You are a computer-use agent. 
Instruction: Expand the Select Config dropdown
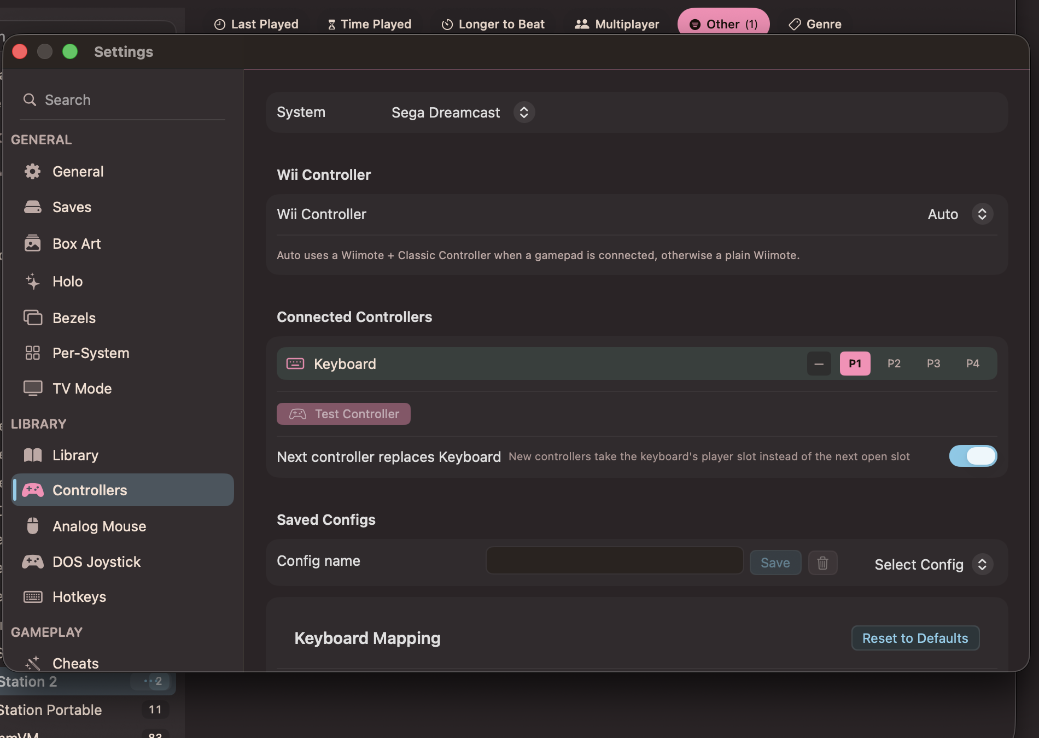pos(933,564)
